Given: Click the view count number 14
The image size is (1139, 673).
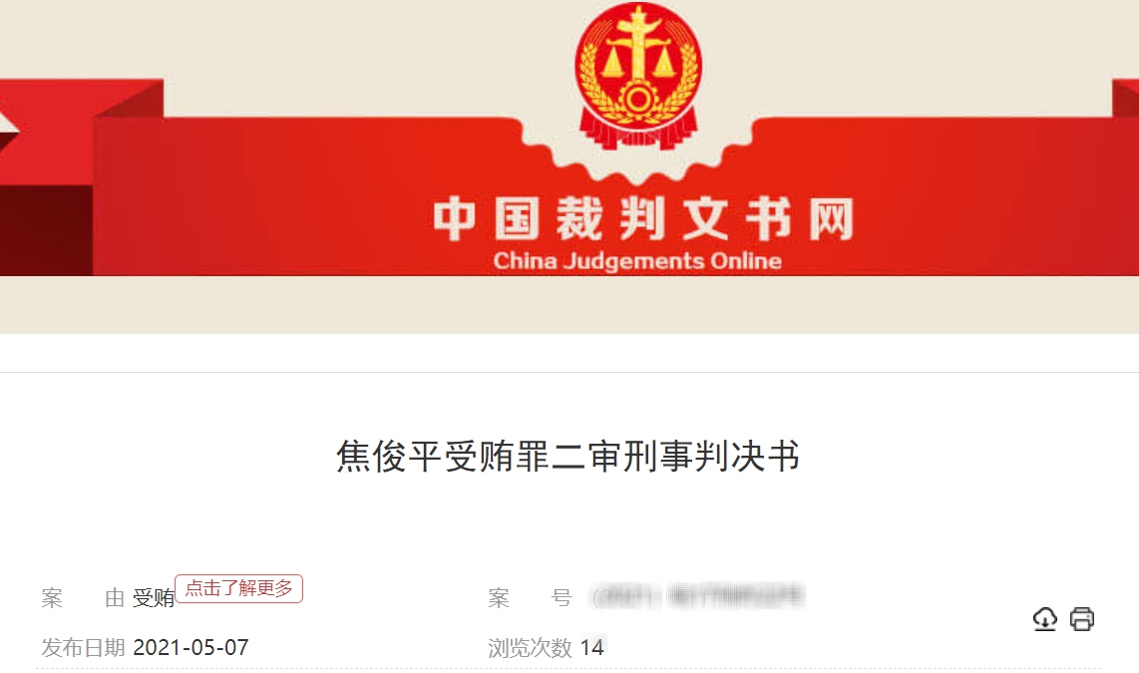Looking at the screenshot, I should (592, 648).
